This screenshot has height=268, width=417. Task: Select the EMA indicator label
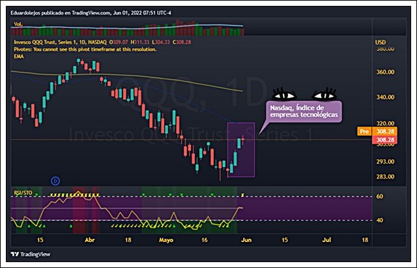19,57
